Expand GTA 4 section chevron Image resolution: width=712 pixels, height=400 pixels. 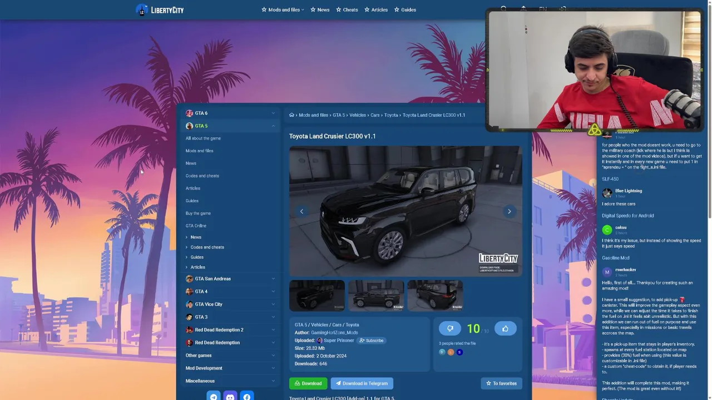[273, 292]
